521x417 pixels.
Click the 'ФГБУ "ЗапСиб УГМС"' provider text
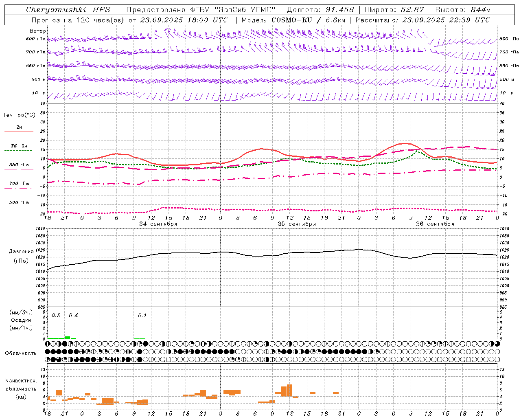[233, 10]
